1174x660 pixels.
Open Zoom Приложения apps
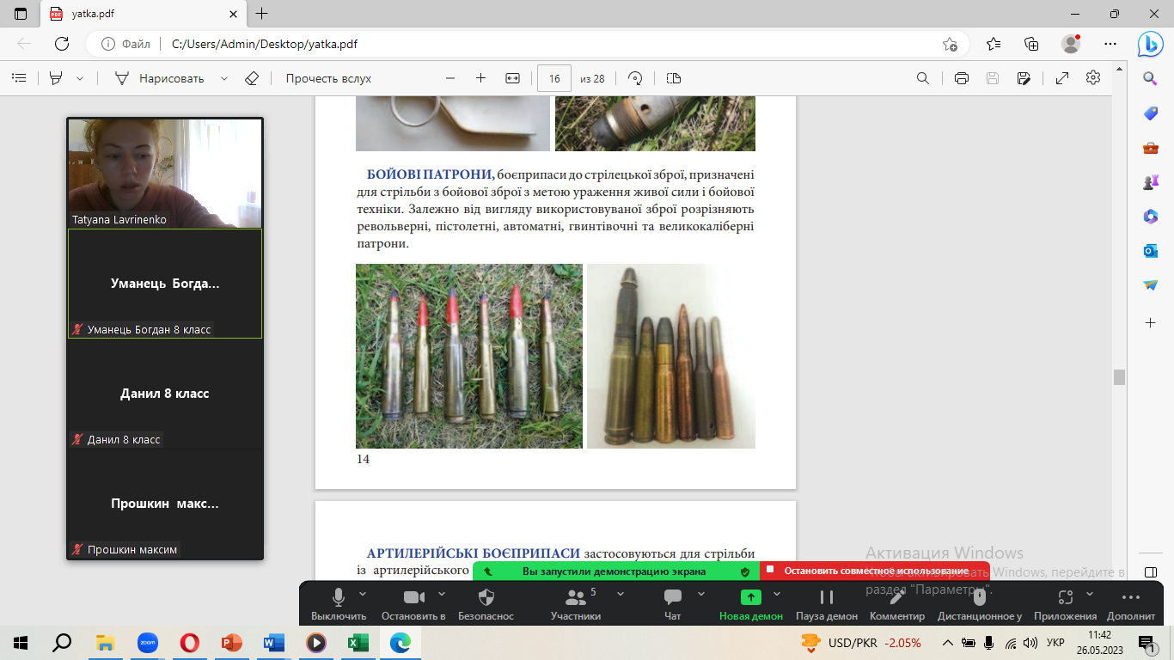point(1066,603)
